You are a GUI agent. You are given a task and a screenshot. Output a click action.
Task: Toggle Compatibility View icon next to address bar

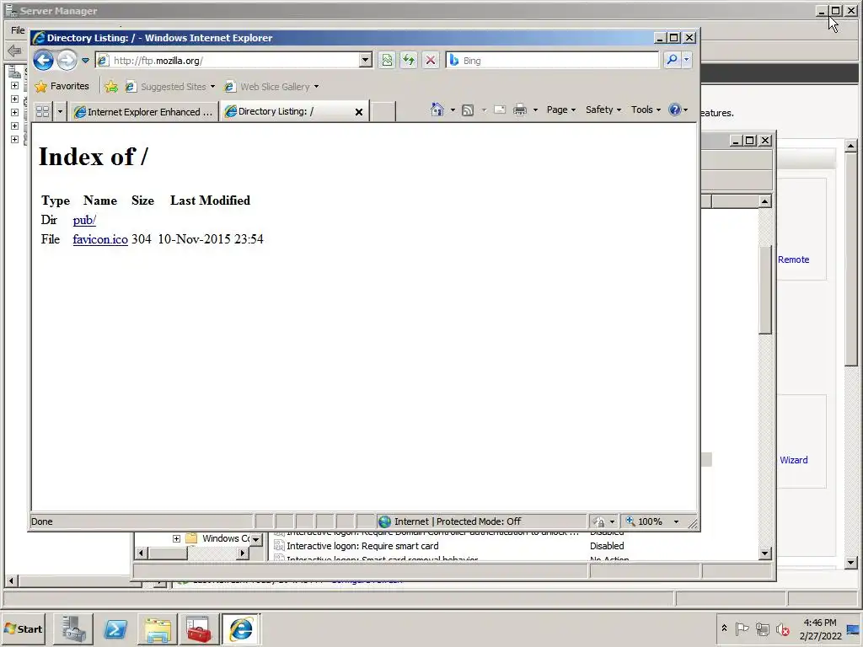click(388, 61)
